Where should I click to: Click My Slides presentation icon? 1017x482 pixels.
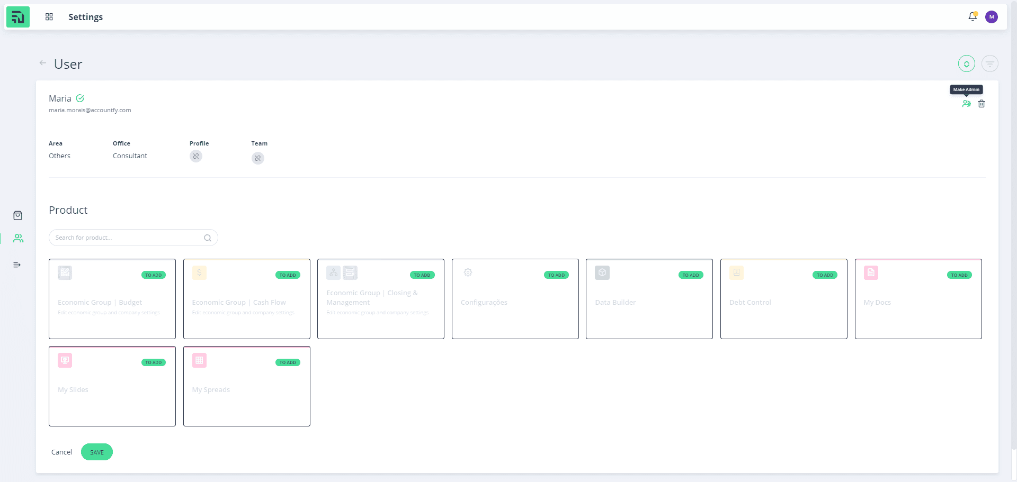[x=65, y=360]
